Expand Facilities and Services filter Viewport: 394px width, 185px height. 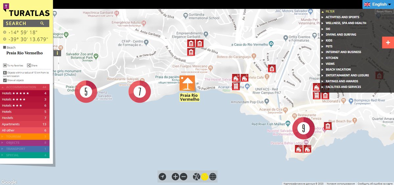coord(343,87)
